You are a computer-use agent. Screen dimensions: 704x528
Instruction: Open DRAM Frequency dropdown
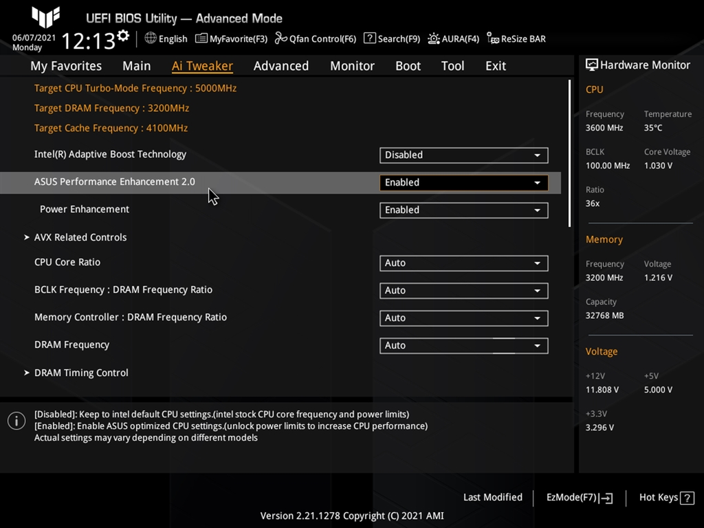pyautogui.click(x=464, y=346)
